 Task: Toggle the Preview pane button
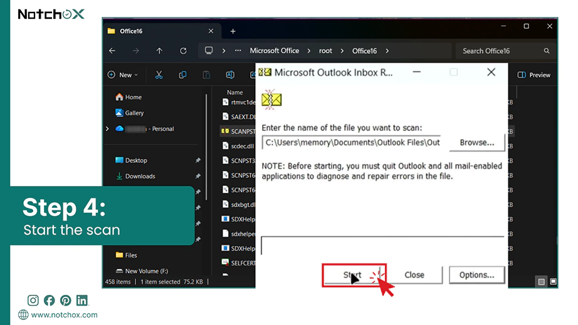[x=533, y=75]
